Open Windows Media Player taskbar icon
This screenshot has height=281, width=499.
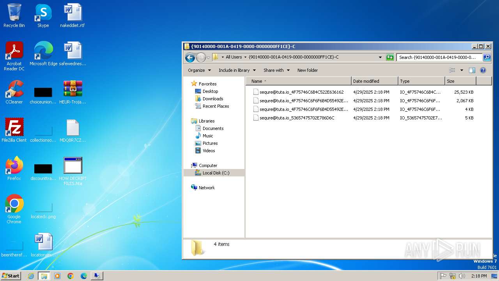coord(57,276)
